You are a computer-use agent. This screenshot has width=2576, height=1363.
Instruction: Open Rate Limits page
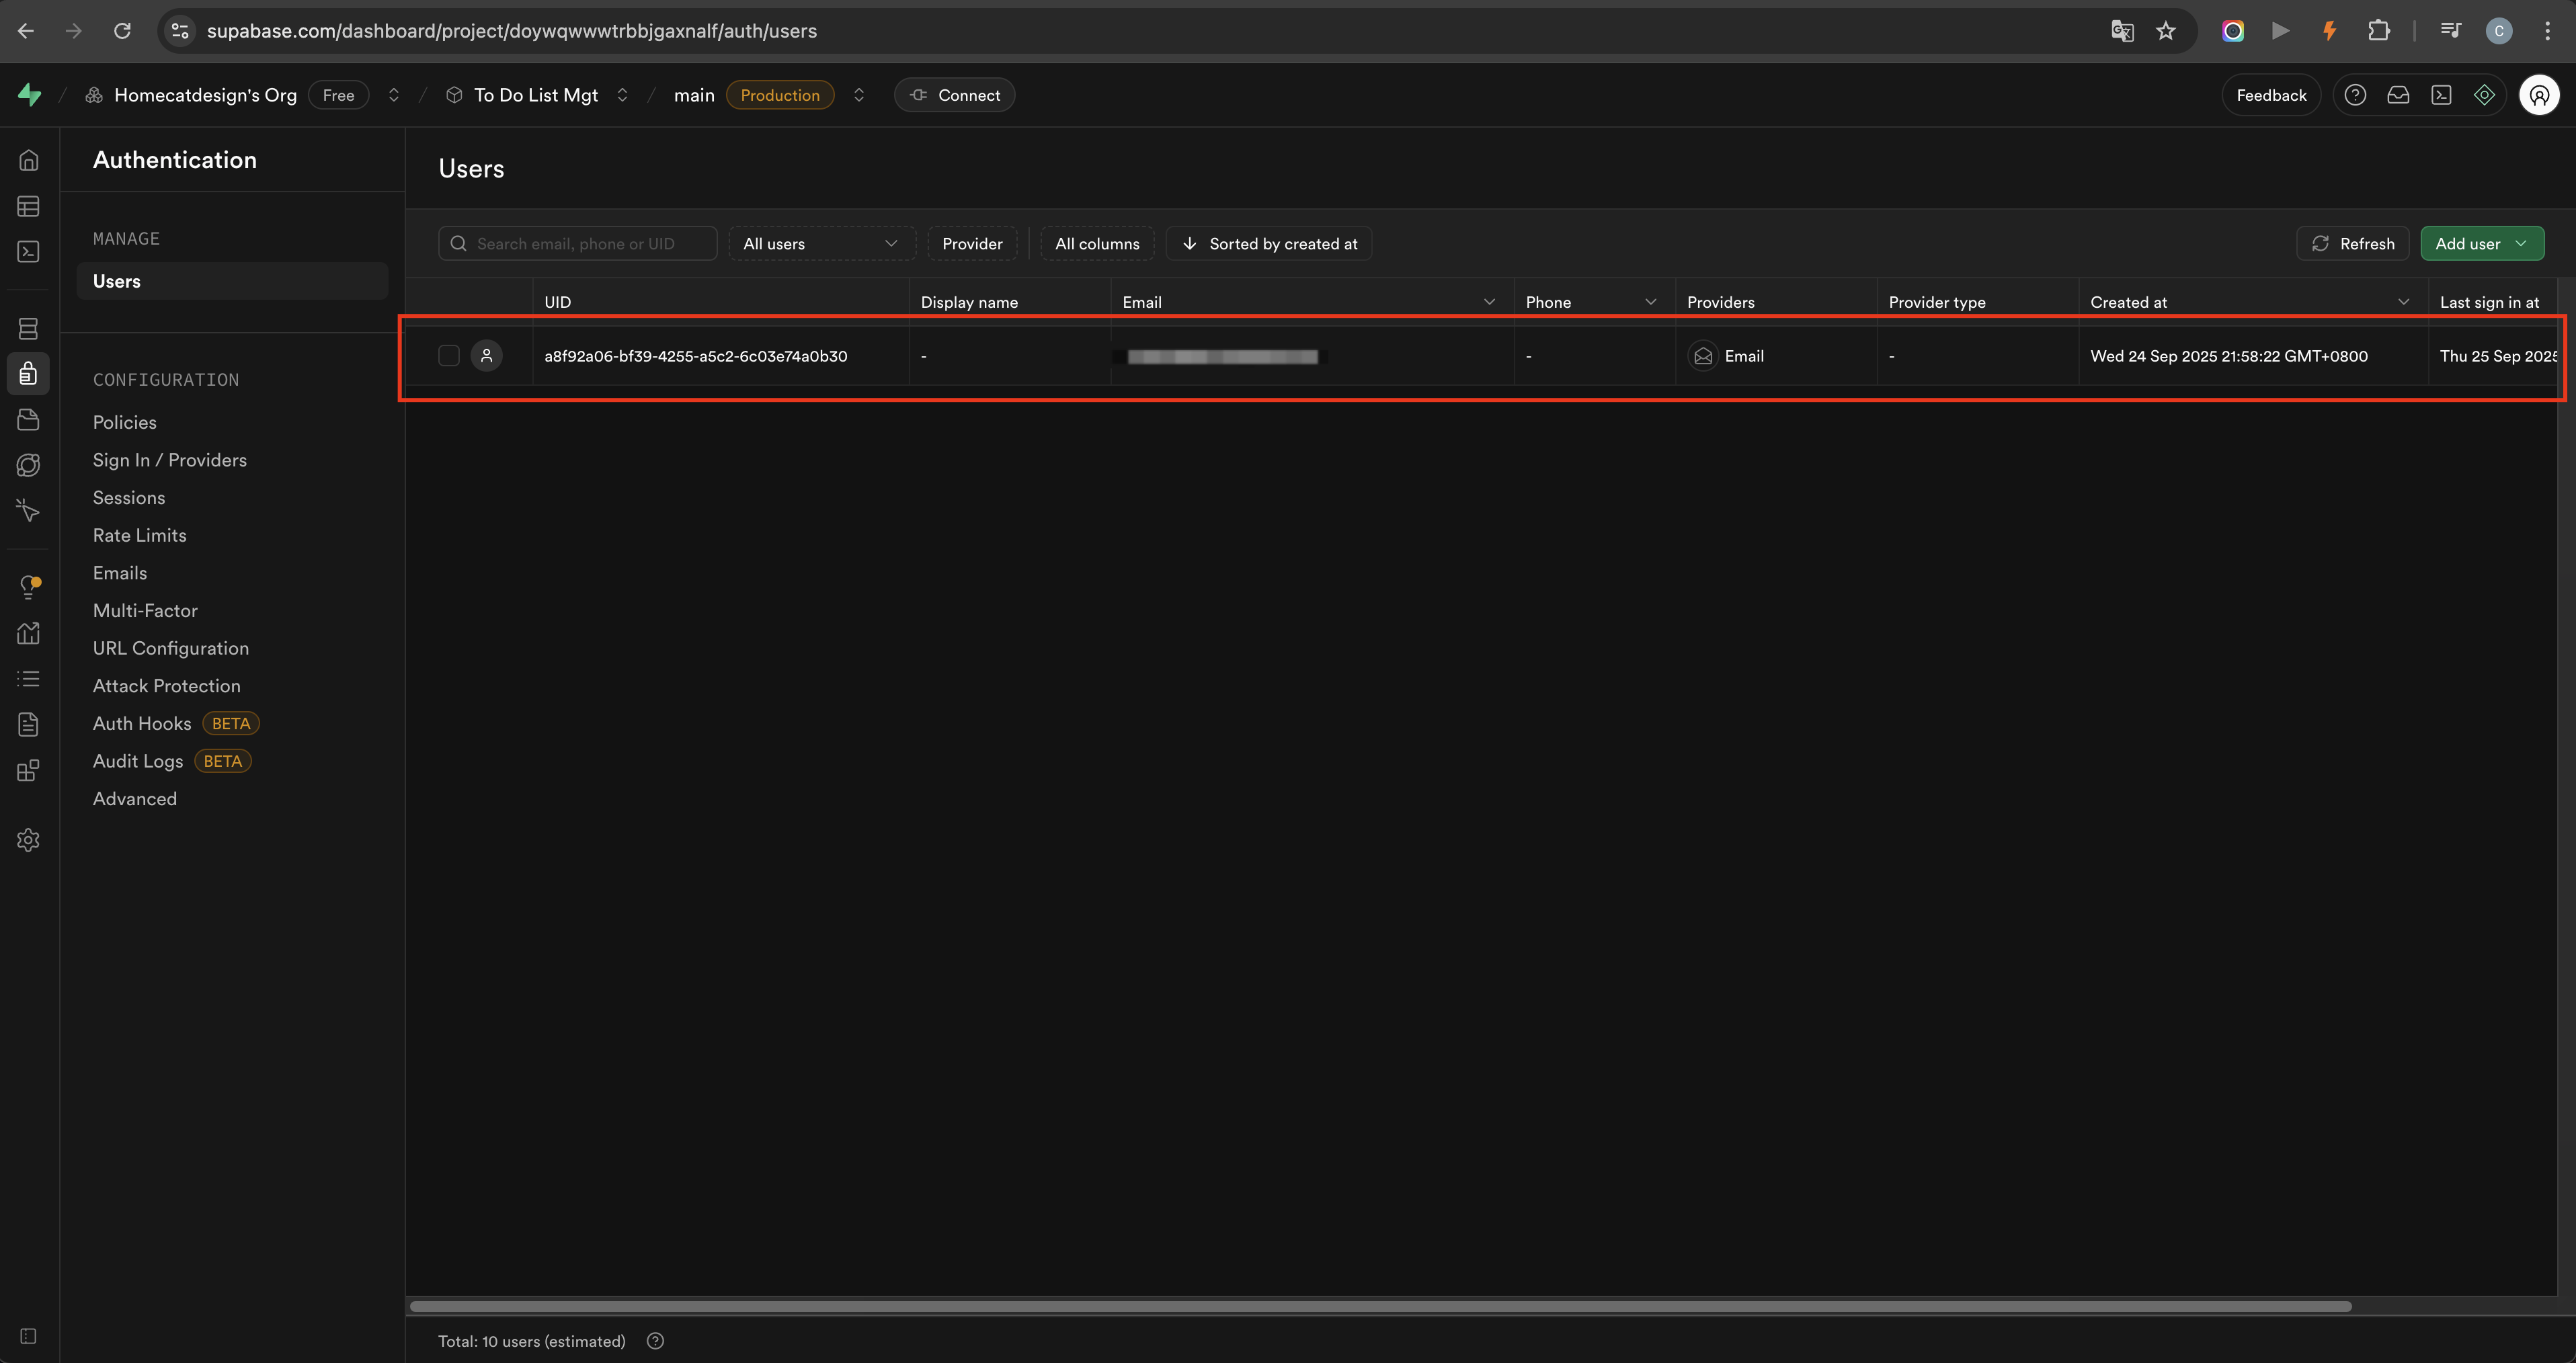tap(140, 535)
